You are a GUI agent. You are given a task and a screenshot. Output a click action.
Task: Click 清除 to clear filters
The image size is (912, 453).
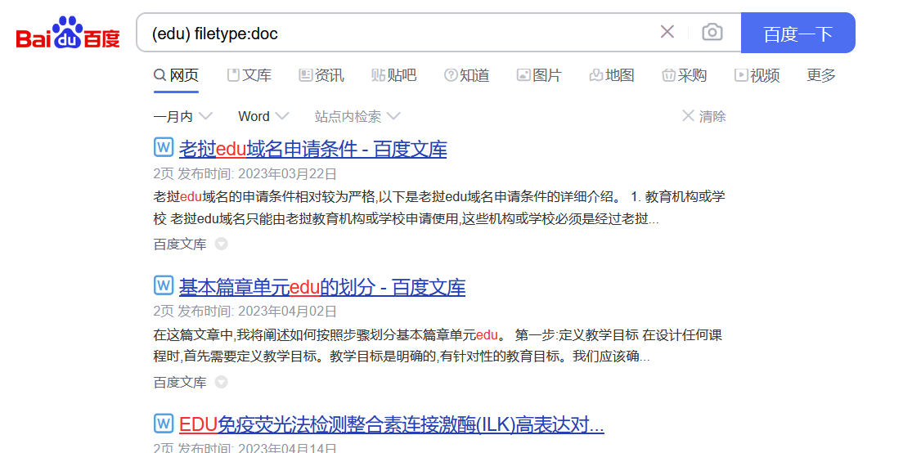[703, 116]
